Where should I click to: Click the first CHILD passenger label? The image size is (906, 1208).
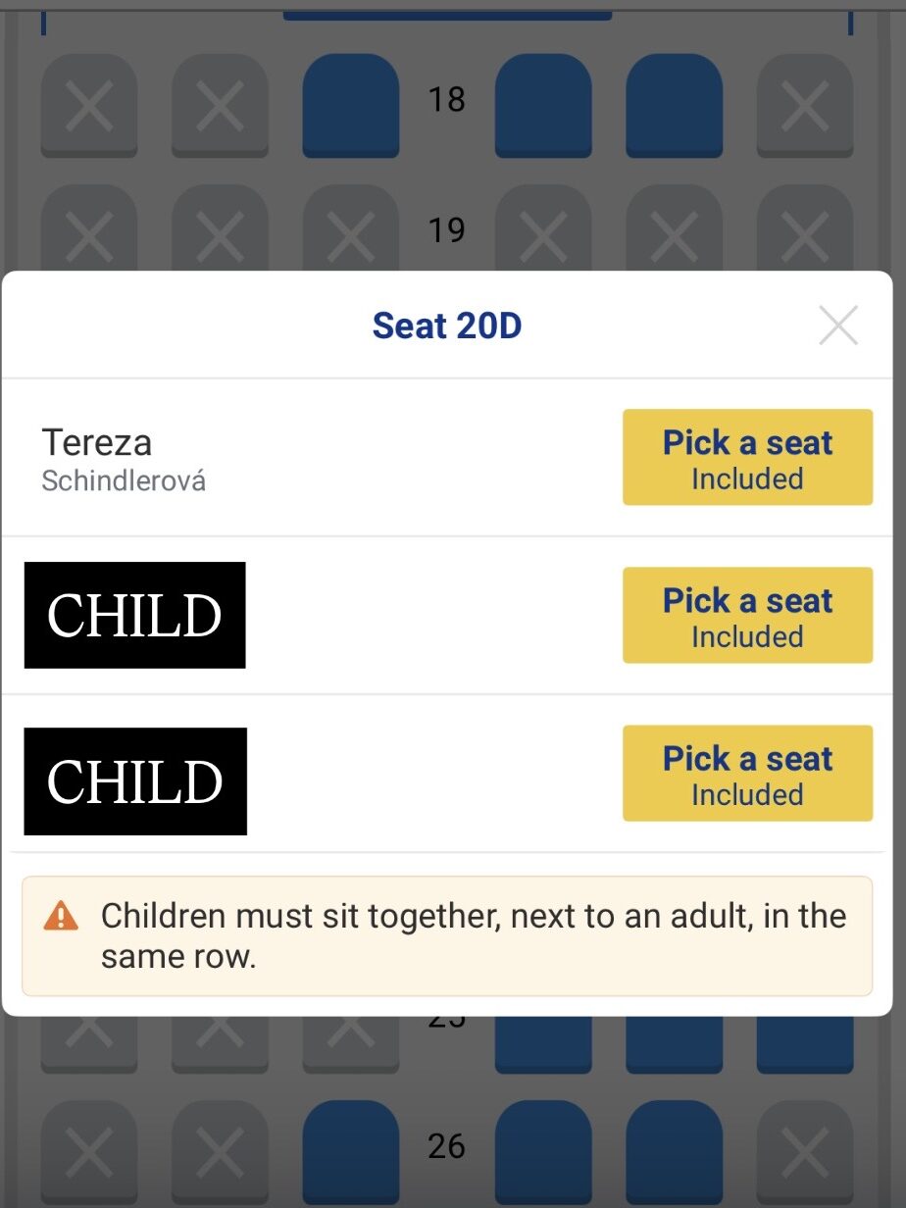tap(134, 616)
